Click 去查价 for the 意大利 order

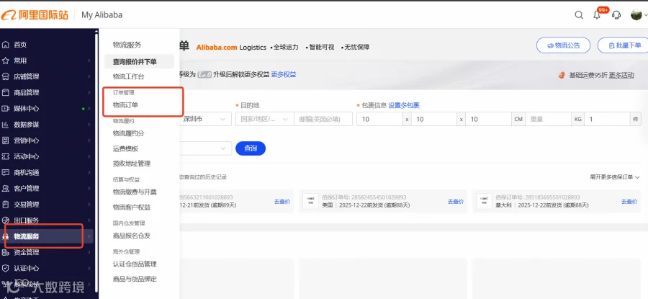[629, 202]
